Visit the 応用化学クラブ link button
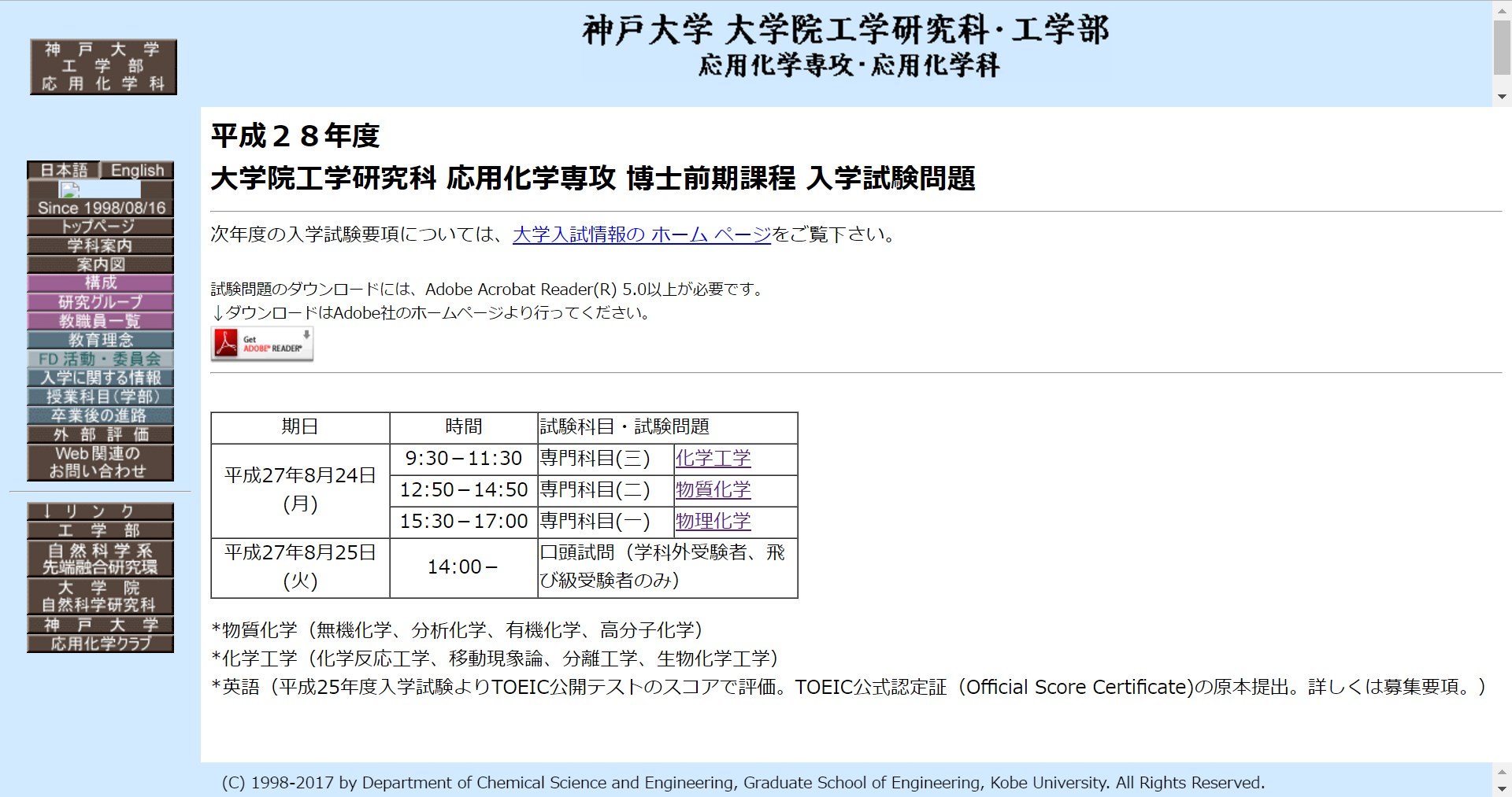The image size is (1512, 797). pyautogui.click(x=100, y=644)
